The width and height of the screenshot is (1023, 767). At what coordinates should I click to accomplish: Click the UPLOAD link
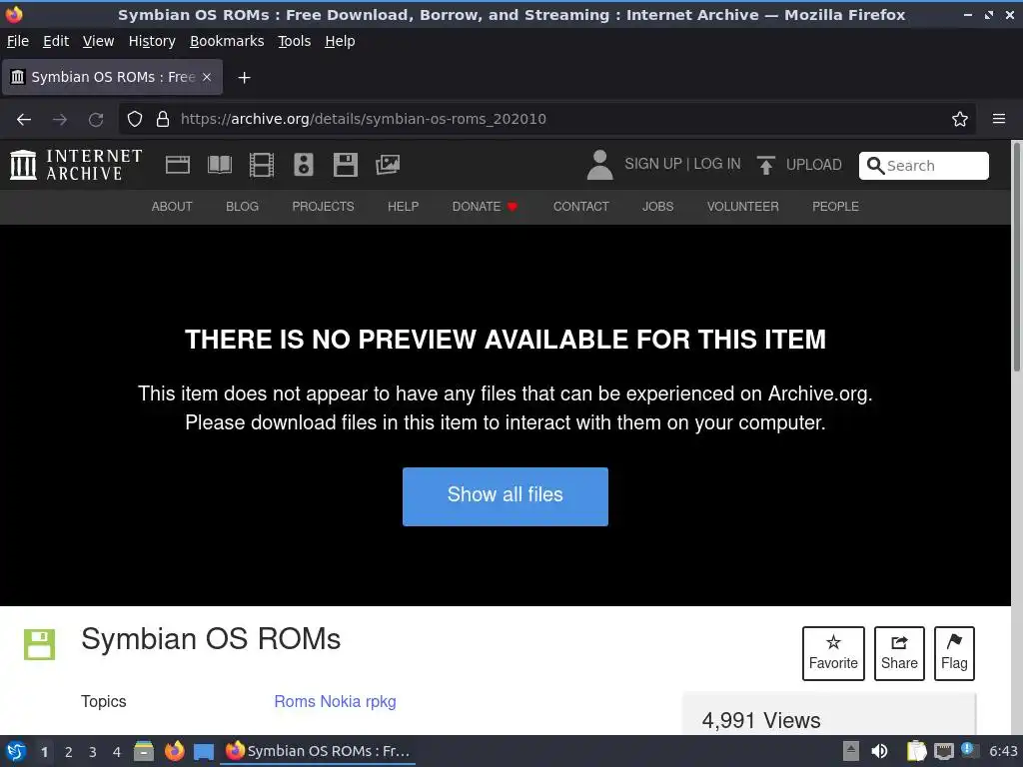click(813, 165)
